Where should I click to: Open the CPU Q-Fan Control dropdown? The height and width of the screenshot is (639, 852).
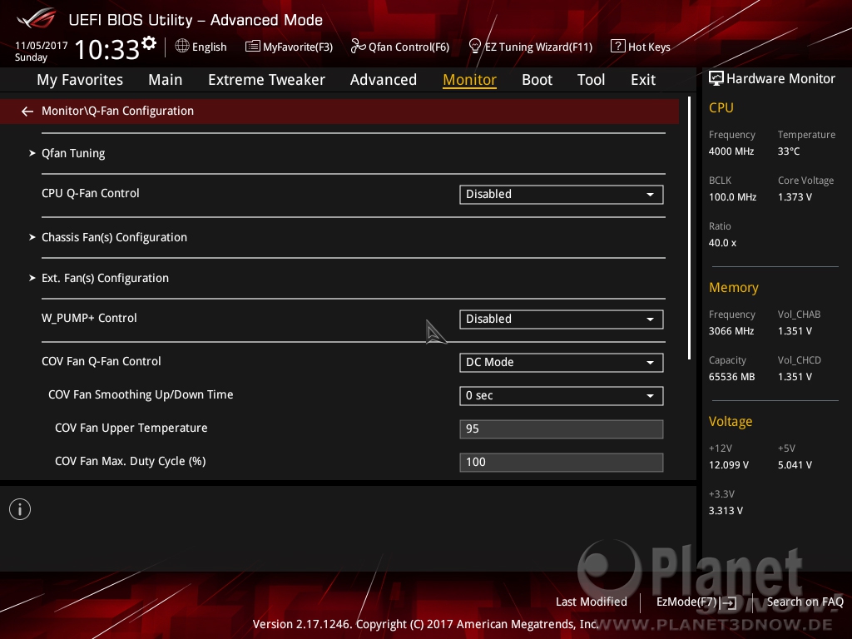point(562,195)
